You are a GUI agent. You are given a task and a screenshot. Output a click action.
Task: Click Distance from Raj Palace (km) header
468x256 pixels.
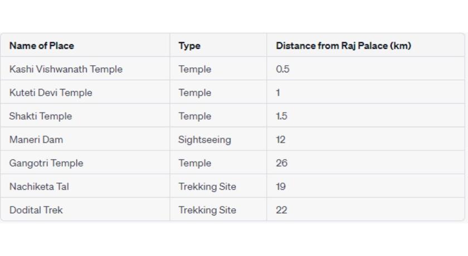(344, 46)
